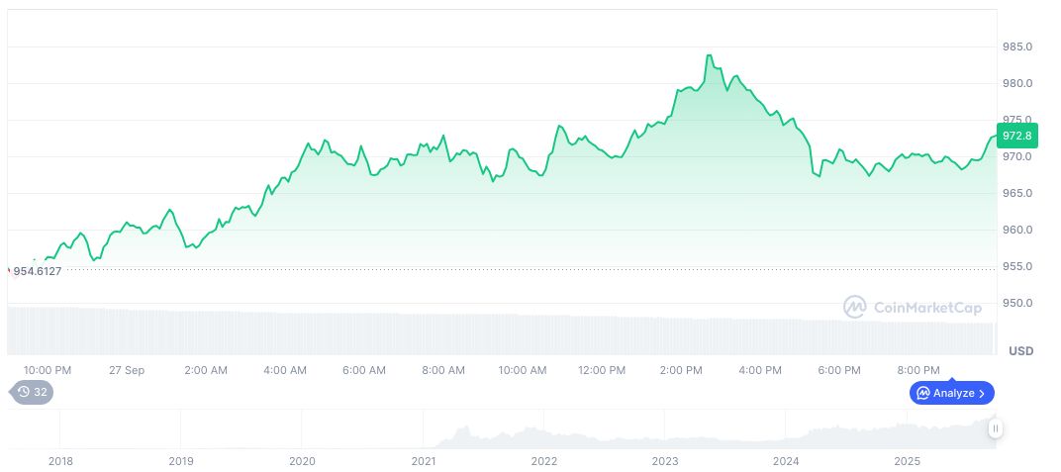Click the 985.0 price axis label
The image size is (1061, 472).
coord(1017,47)
